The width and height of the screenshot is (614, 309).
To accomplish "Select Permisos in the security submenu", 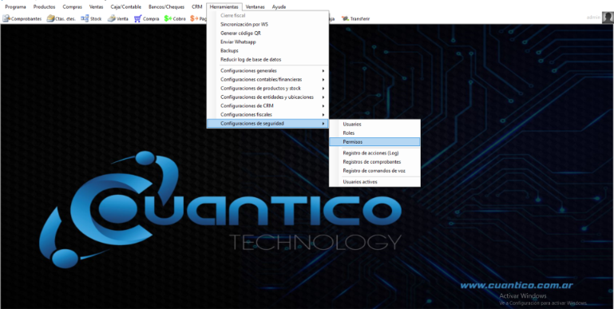I will click(374, 142).
